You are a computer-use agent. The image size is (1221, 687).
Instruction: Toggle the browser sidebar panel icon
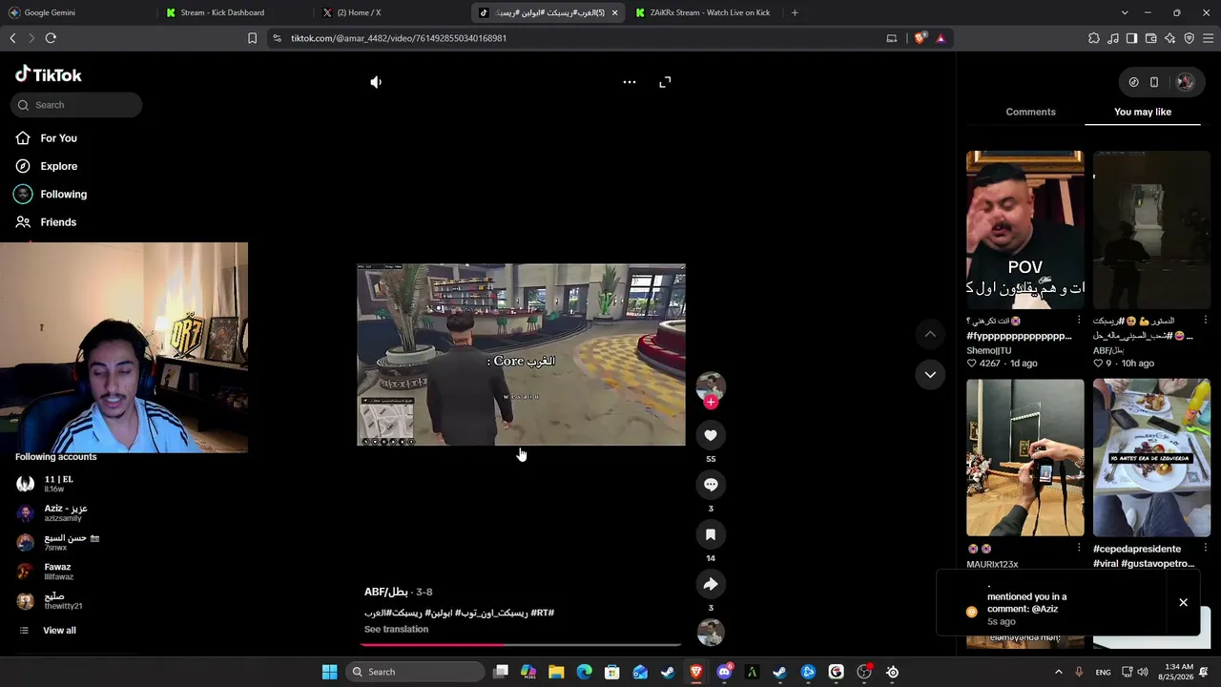(x=1131, y=38)
